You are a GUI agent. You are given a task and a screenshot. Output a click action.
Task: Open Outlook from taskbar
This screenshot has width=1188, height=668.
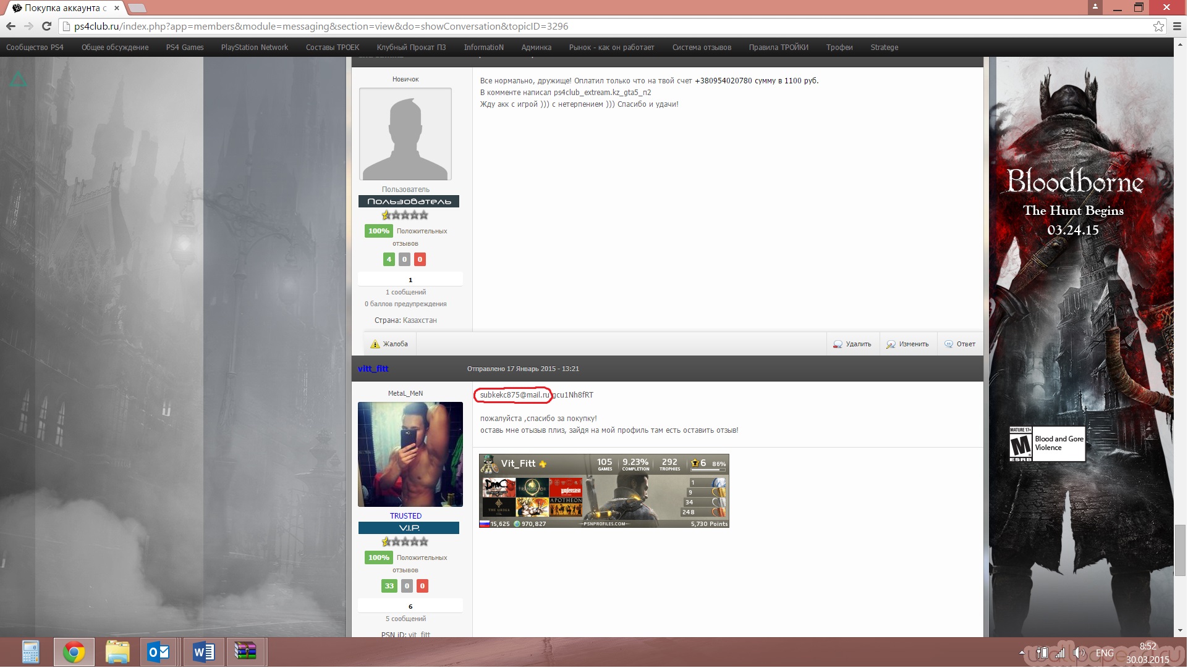tap(159, 652)
